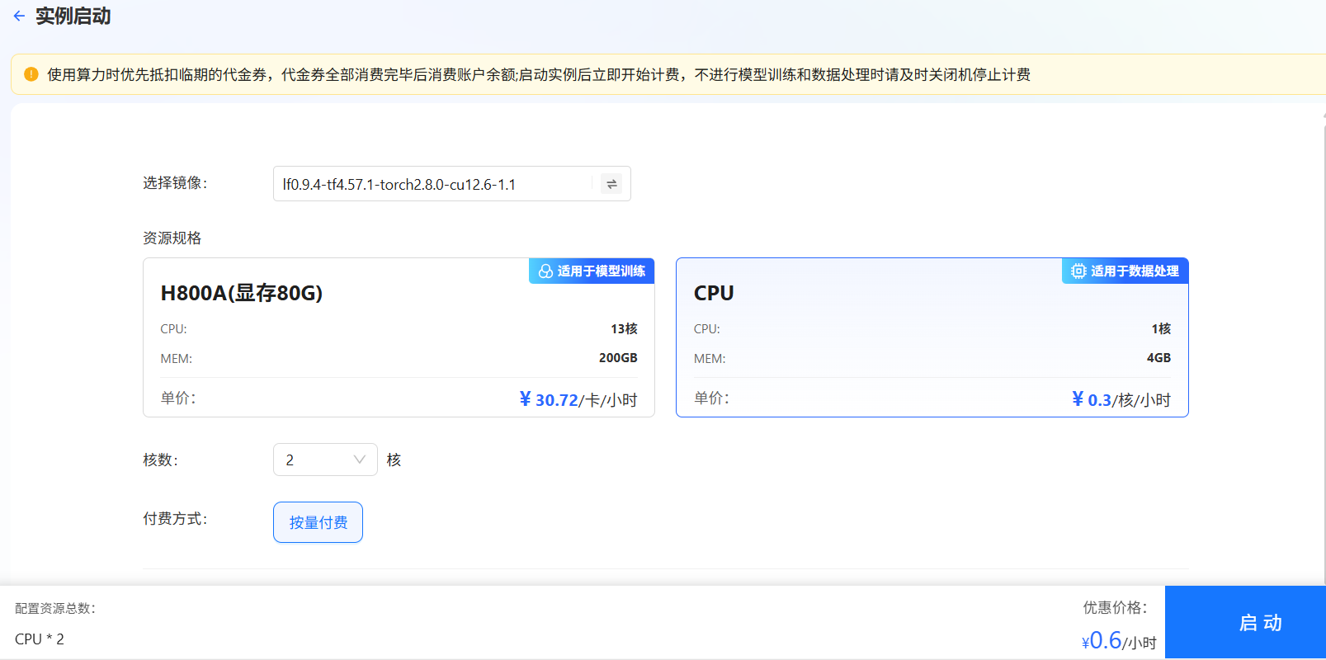Choose the 按量付费 payment option

318,522
